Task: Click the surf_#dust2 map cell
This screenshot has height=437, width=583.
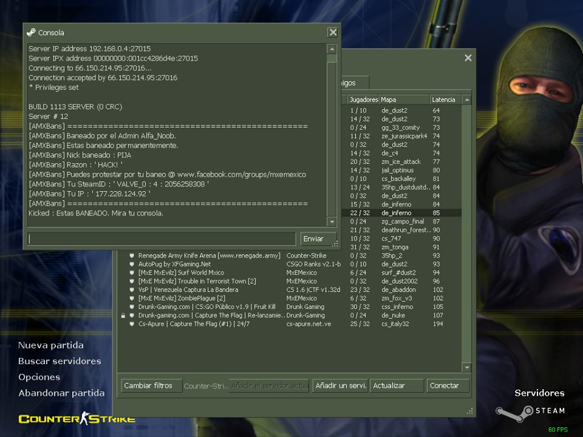Action: [x=398, y=273]
